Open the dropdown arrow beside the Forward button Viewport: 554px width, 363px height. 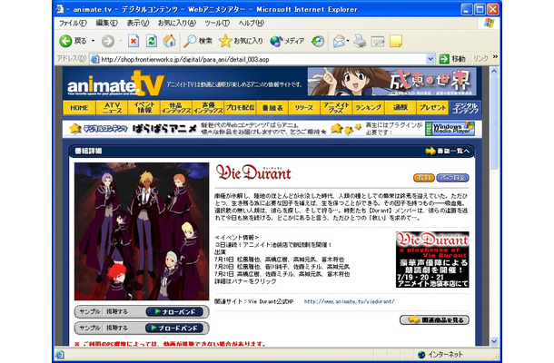coord(120,42)
